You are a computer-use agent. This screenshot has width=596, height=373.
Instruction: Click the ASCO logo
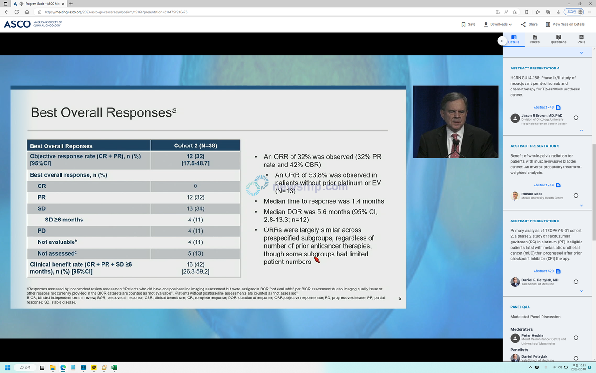pos(33,24)
